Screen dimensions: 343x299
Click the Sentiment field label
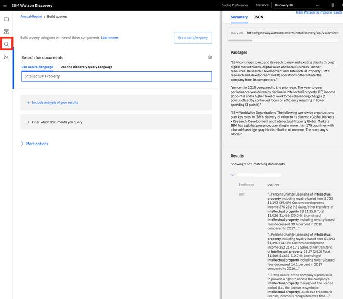coord(246,185)
